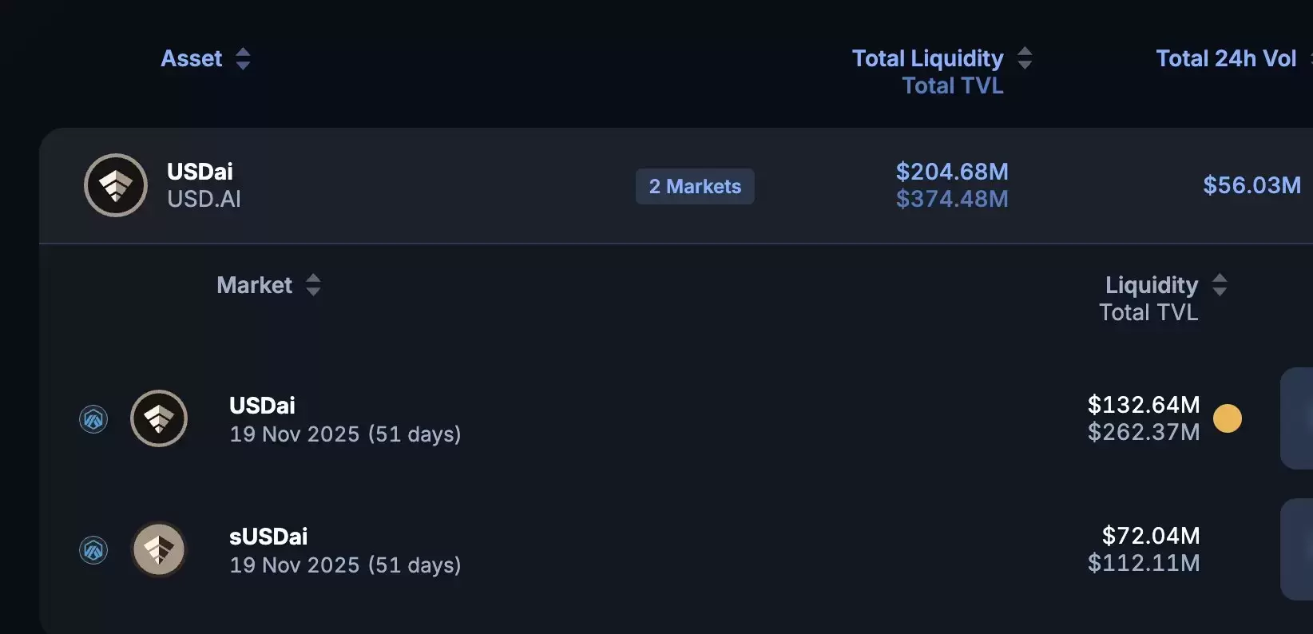1313x634 pixels.
Task: Sort by the Asset column header text
Action: tap(192, 58)
